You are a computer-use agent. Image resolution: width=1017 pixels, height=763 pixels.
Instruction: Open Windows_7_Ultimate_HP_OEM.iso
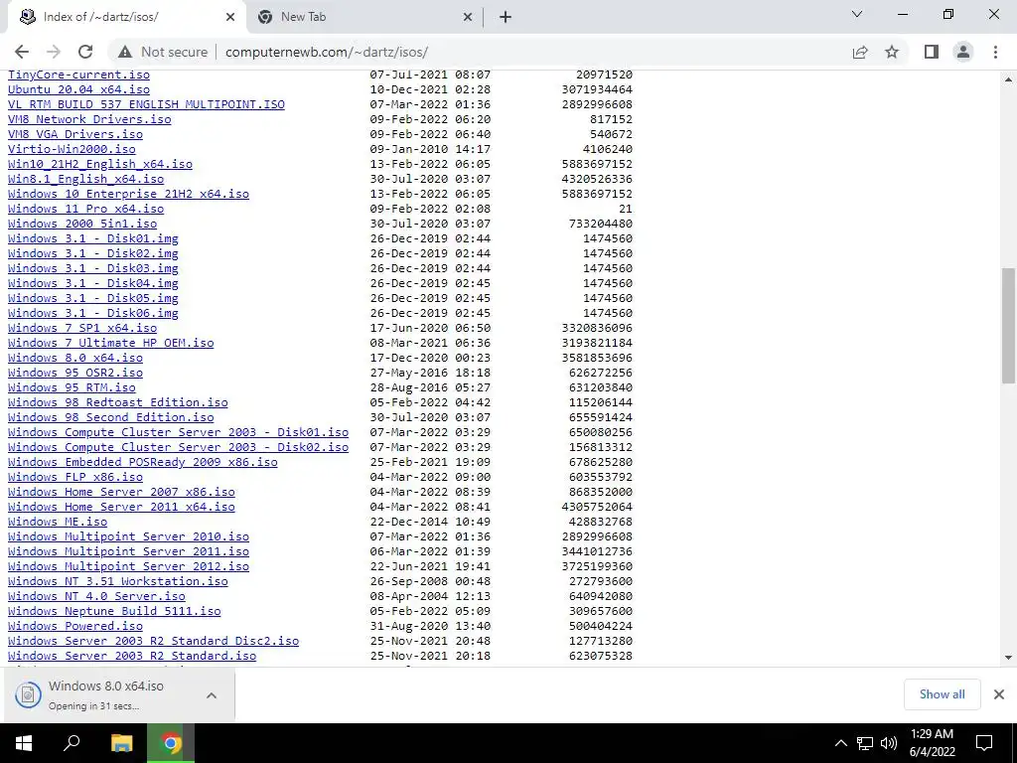pos(111,343)
